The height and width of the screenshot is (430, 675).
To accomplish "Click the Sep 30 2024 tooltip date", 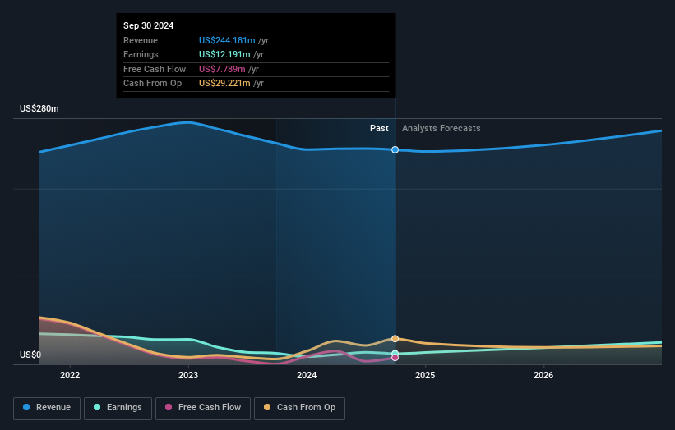I will click(149, 25).
